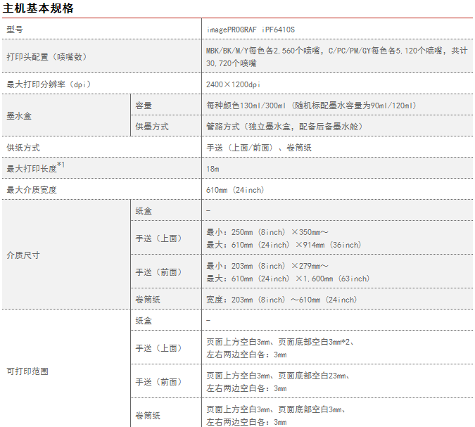Click 手送（前面） under 可打印范围
Screen dimensions: 475x427
159,381
